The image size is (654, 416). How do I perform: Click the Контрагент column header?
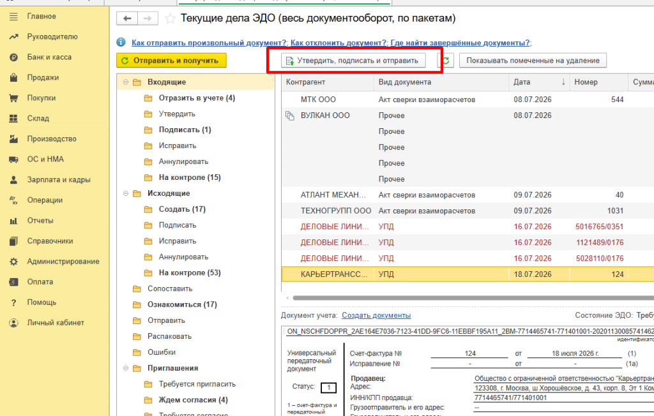click(328, 82)
